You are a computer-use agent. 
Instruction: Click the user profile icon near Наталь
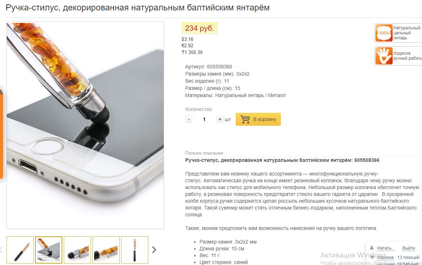(372, 248)
